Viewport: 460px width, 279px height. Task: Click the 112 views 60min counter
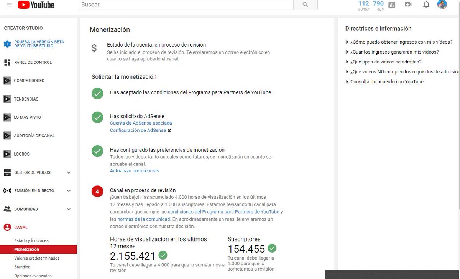(363, 5)
